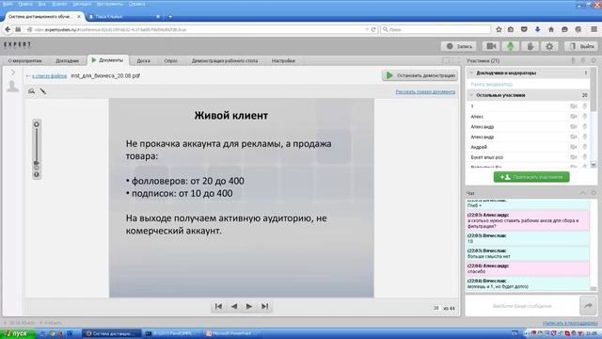Switch to the second browser tab
Image resolution: width=602 pixels, height=339 pixels.
click(123, 17)
